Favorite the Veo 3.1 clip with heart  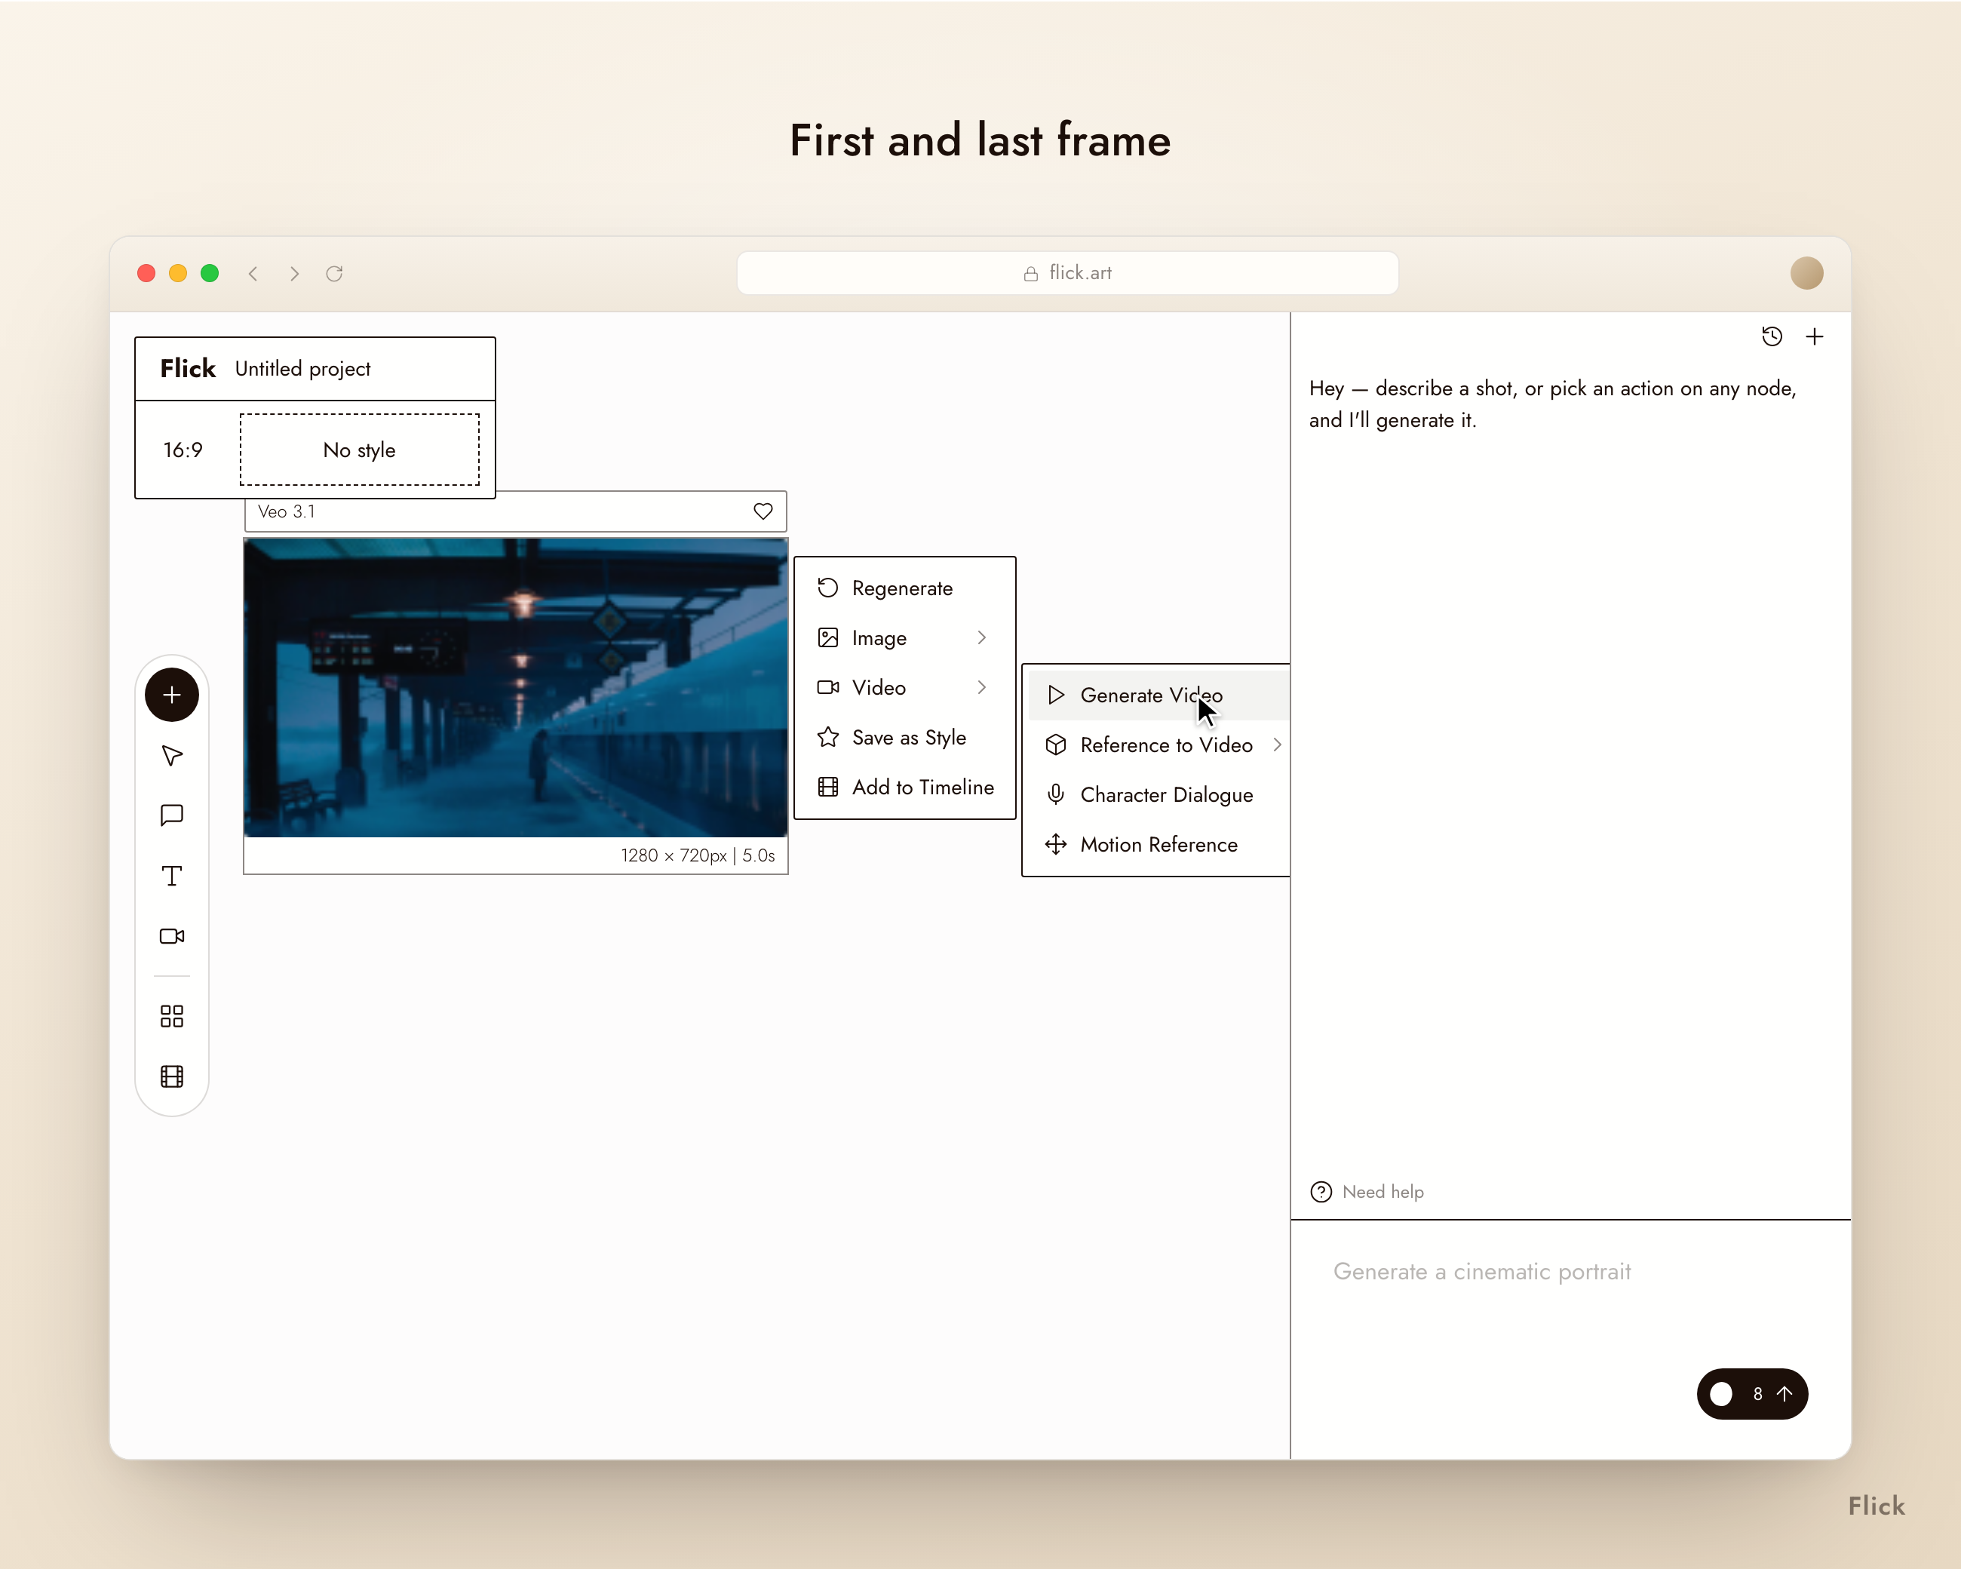(763, 511)
